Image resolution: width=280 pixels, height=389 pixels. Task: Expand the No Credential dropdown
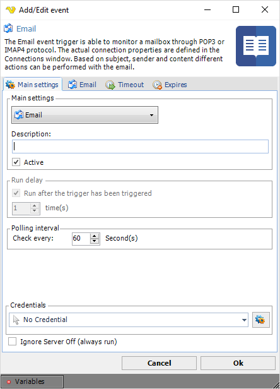point(129,320)
